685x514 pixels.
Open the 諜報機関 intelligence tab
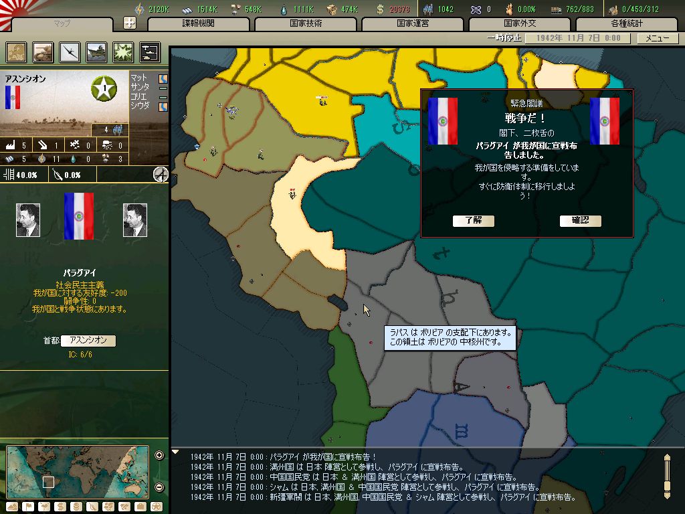(199, 23)
